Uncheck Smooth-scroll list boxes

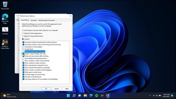point(23,77)
